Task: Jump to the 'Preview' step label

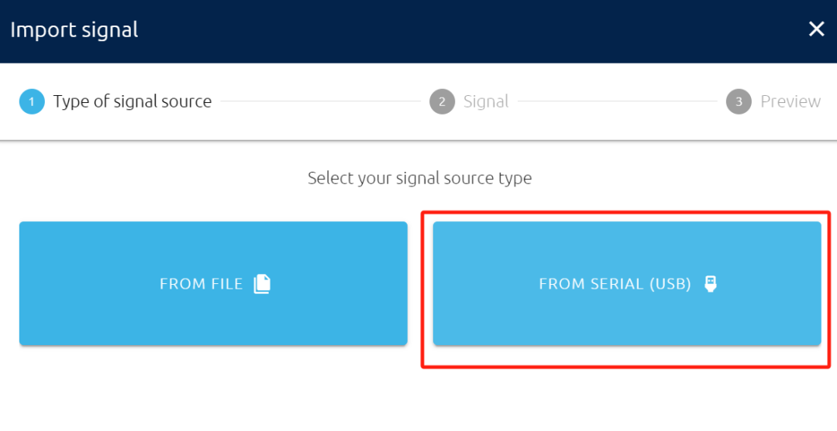Action: (x=790, y=101)
